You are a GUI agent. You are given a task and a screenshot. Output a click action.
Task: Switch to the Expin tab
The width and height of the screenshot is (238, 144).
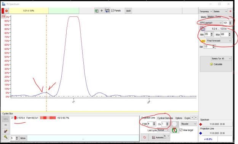[x=187, y=118]
